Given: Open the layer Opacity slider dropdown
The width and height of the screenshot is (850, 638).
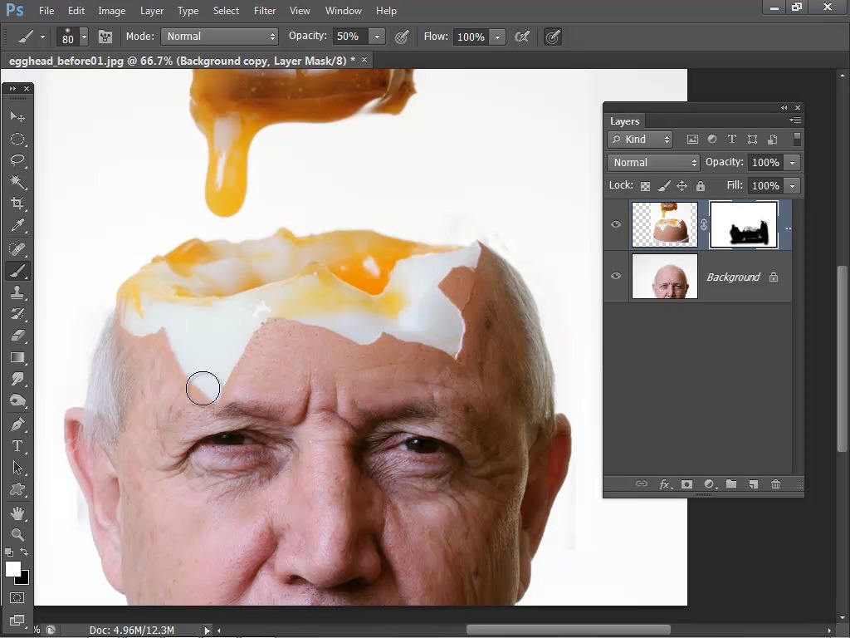Looking at the screenshot, I should point(793,162).
